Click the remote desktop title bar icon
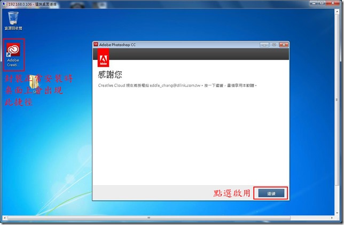Viewport: 344px width, 225px height. [x=5, y=4]
